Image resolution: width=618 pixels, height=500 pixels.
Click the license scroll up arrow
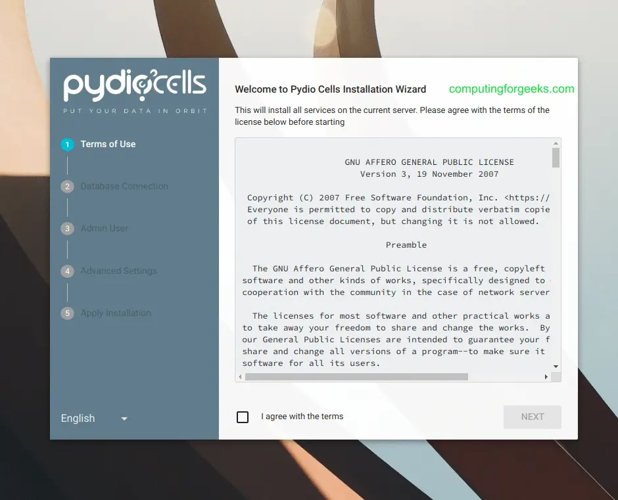(556, 143)
